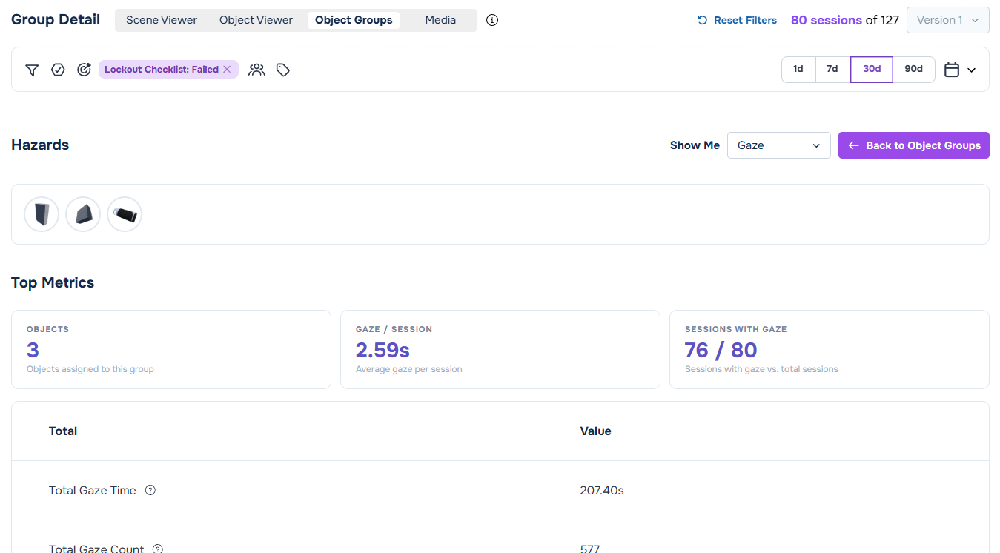The height and width of the screenshot is (553, 1000).
Task: Switch to the Media tab
Action: [440, 20]
